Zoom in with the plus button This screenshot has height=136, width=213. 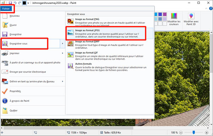click(207, 132)
